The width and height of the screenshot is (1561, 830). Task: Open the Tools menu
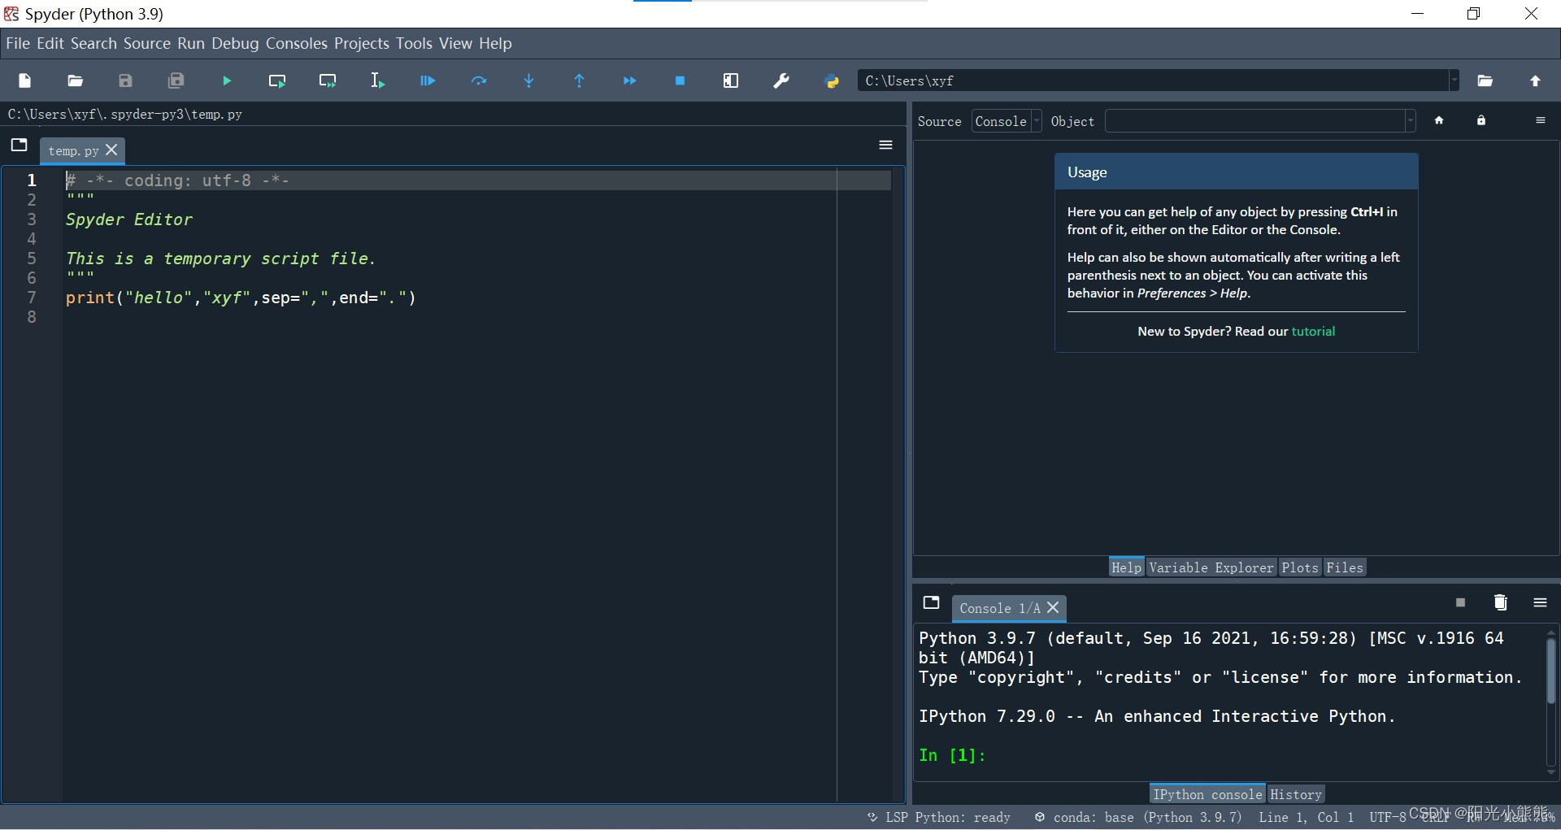pyautogui.click(x=414, y=43)
